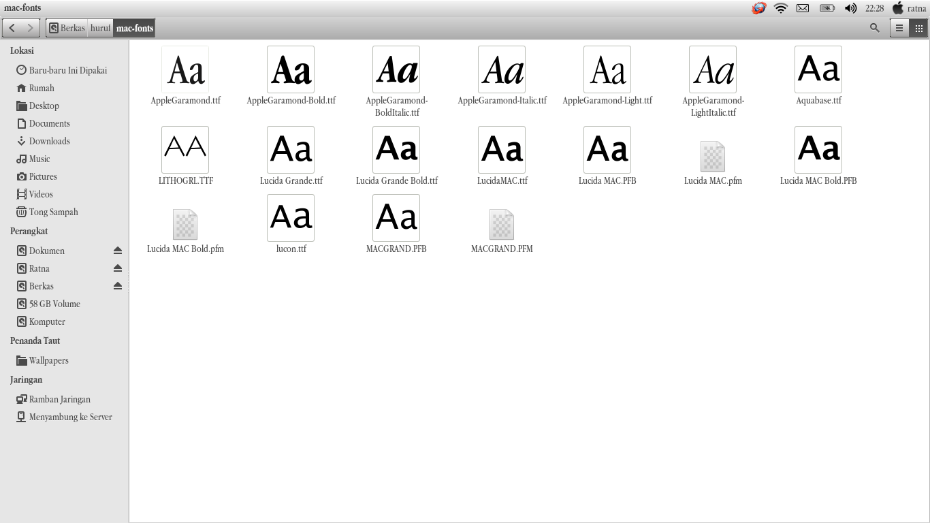
Task: Open the clock showing 22:28
Action: coord(875,8)
